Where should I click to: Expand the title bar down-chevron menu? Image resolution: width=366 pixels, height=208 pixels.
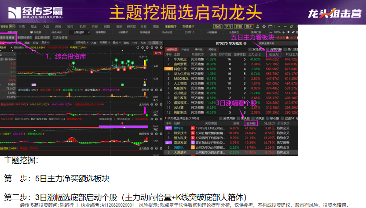point(279,26)
